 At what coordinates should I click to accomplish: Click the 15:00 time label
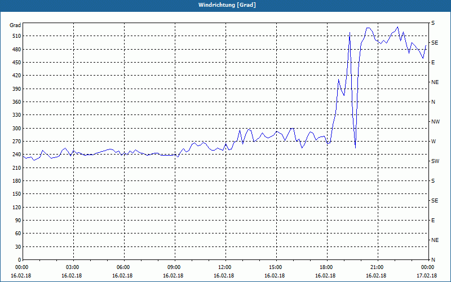pyautogui.click(x=276, y=267)
